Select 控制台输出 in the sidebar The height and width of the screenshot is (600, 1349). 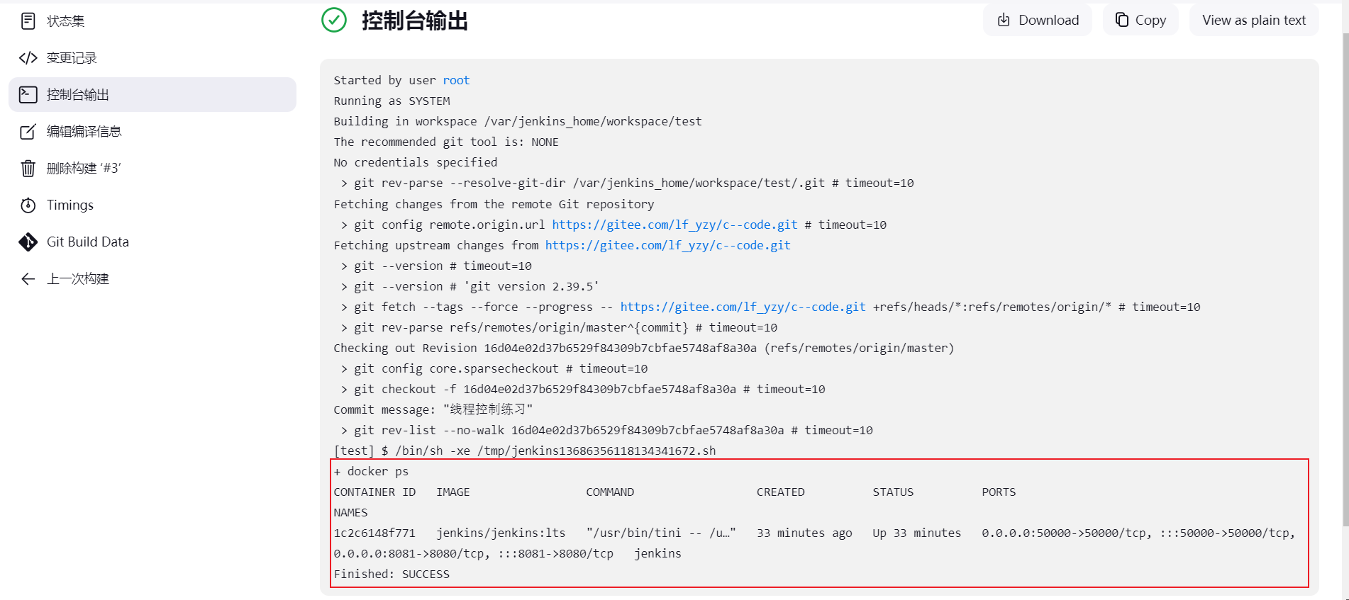pos(152,95)
